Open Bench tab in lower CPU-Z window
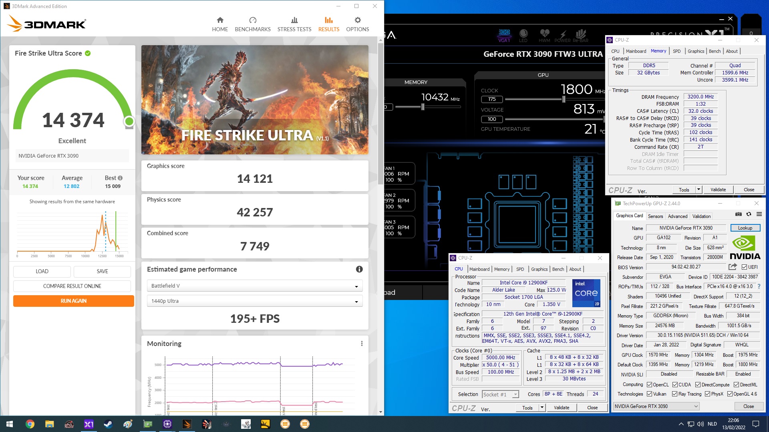Image resolution: width=769 pixels, height=432 pixels. click(x=558, y=269)
